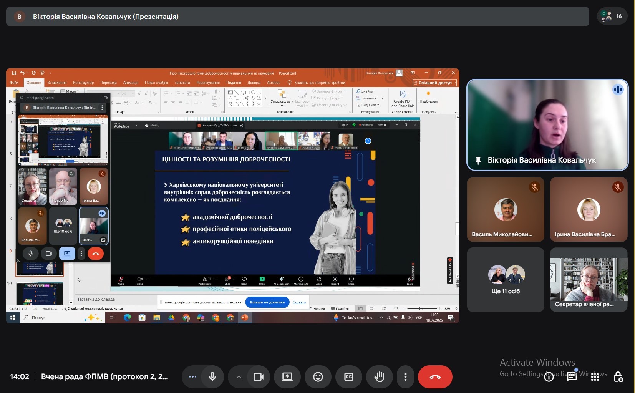This screenshot has width=635, height=393.
Task: Select Ірина Василівна participant tile
Action: pyautogui.click(x=589, y=209)
